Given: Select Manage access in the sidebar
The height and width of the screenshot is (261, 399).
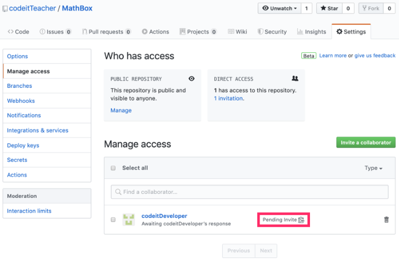Looking at the screenshot, I should point(47,71).
